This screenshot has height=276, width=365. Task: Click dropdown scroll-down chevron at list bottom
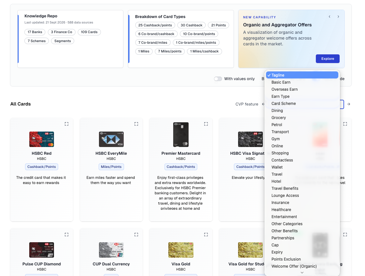[302, 272]
